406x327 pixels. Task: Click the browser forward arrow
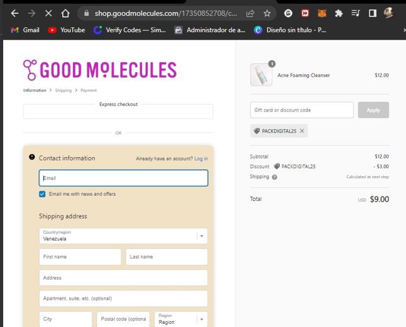tap(32, 13)
